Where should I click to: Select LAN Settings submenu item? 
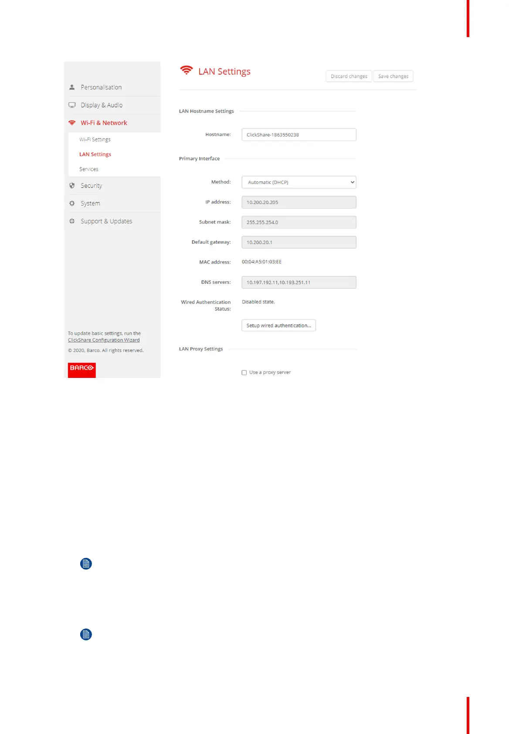click(x=95, y=154)
